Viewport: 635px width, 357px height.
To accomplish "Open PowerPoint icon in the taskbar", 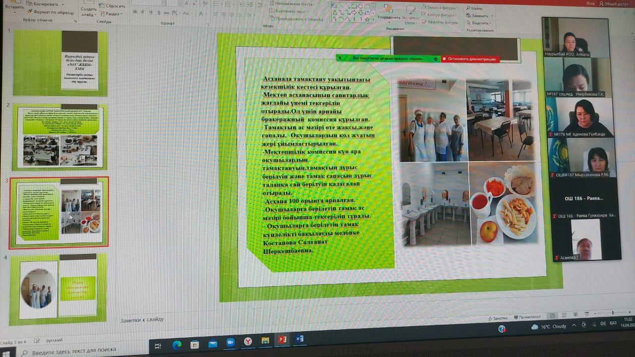I will [283, 340].
